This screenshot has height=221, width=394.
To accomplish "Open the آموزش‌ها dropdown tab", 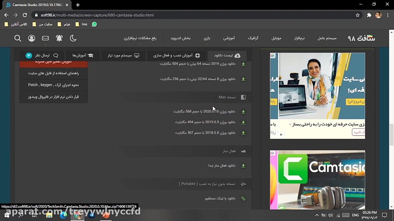I will click(83, 55).
